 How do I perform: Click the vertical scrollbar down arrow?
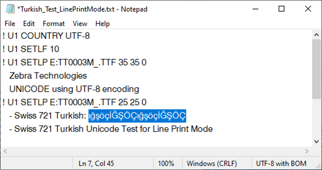click(x=316, y=141)
